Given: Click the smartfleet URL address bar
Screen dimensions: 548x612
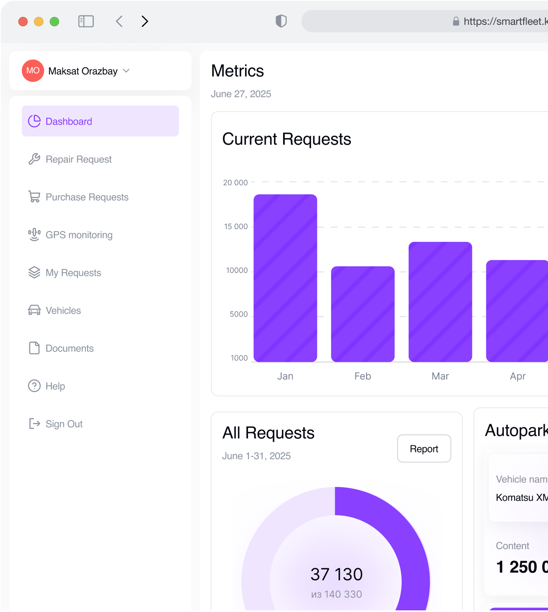Looking at the screenshot, I should (425, 21).
